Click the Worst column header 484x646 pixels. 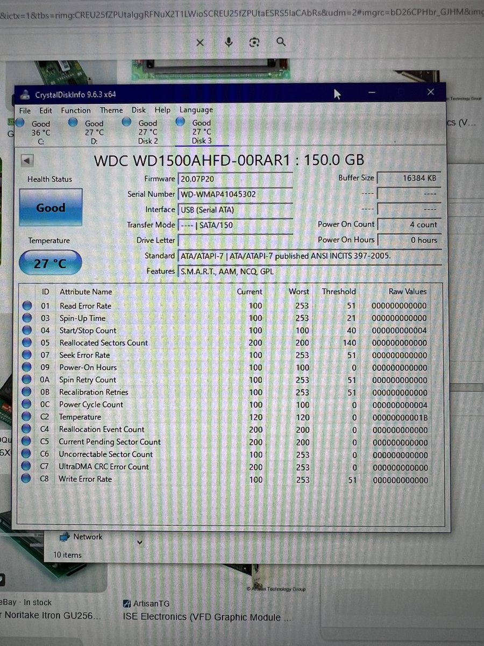pos(299,292)
